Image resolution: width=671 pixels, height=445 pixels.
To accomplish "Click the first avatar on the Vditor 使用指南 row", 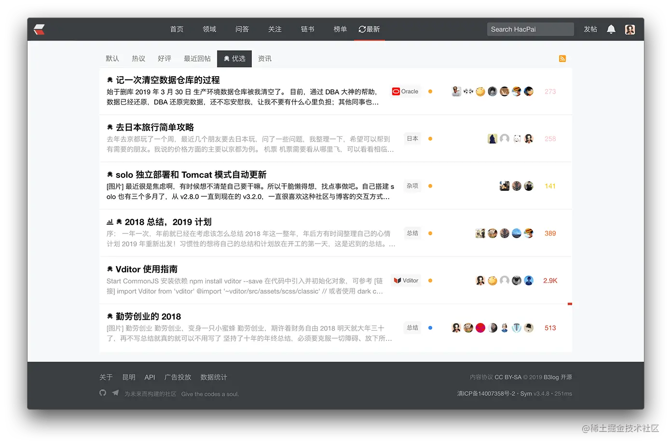I will tap(480, 281).
